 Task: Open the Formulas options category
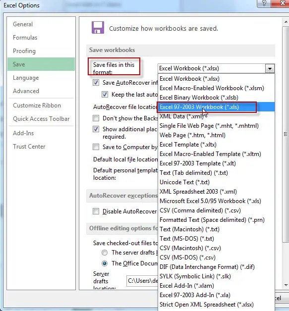(x=41, y=38)
